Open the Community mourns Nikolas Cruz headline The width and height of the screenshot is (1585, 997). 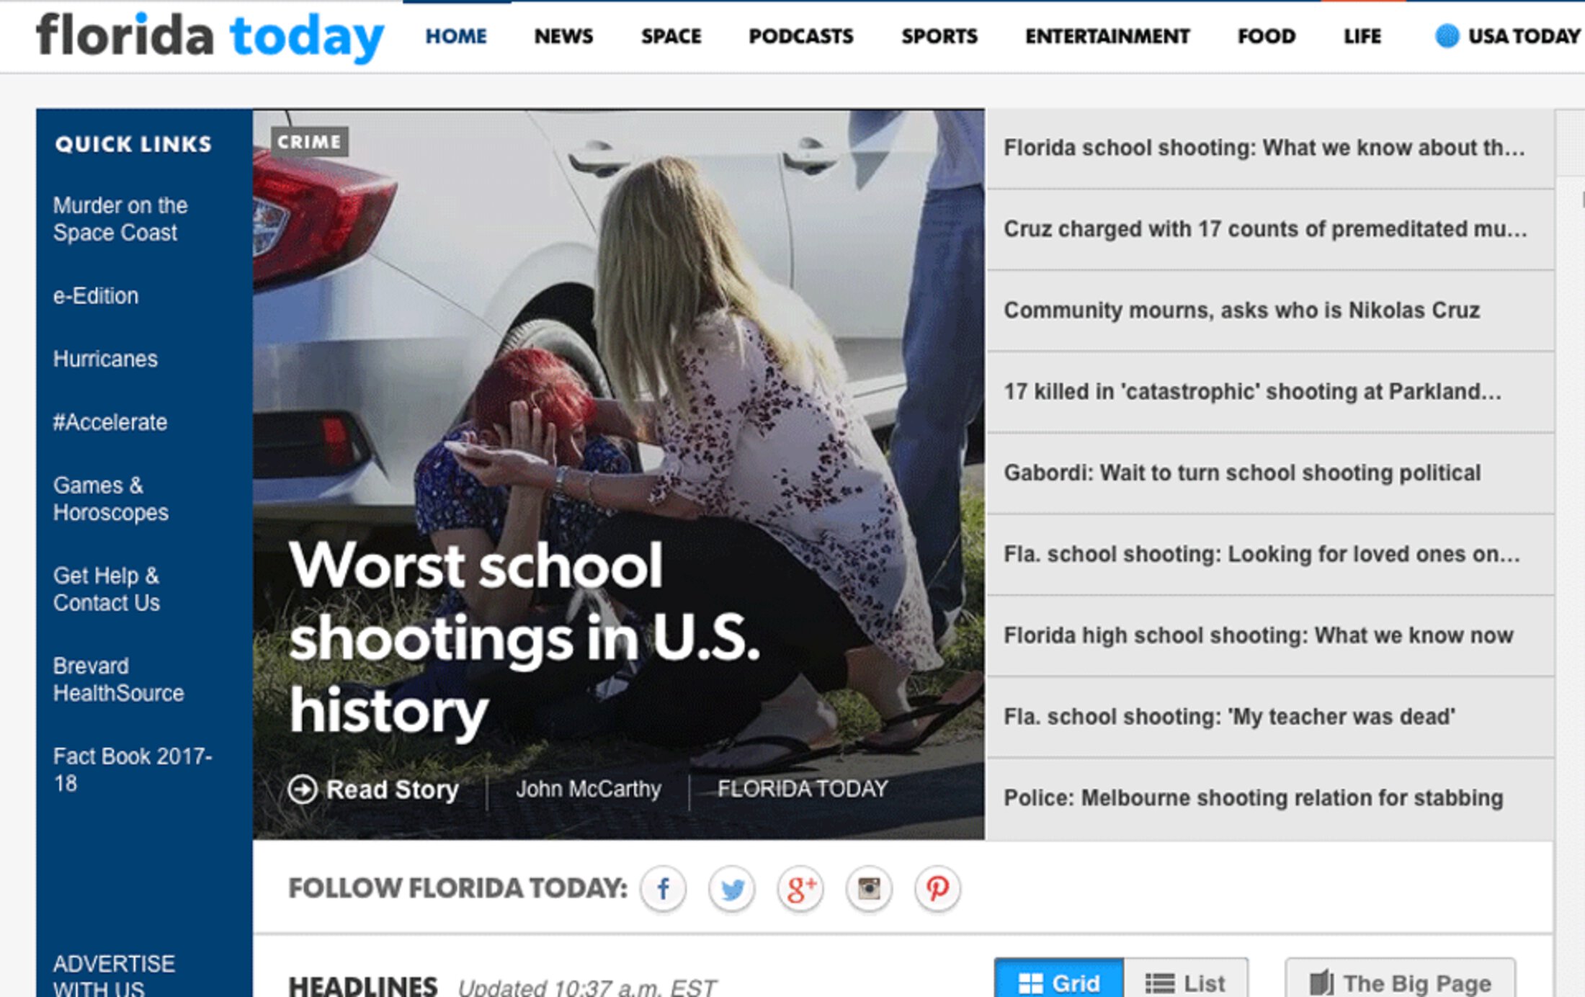click(1241, 310)
